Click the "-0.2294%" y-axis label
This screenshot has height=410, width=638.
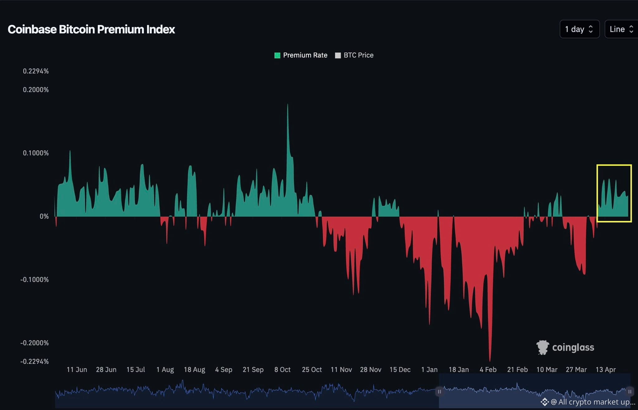point(35,361)
